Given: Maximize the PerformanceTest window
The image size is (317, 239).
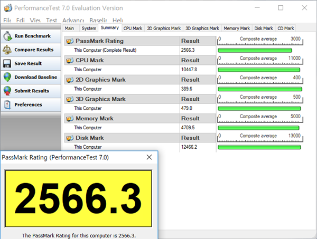Looking at the screenshot, I should (281, 8).
